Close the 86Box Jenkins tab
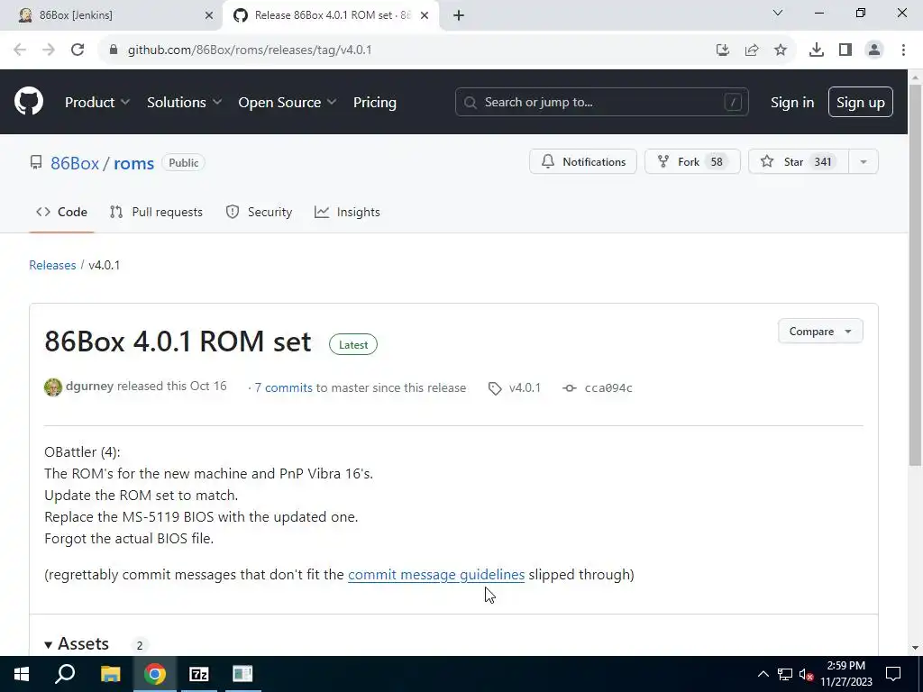The height and width of the screenshot is (692, 923). click(x=209, y=15)
